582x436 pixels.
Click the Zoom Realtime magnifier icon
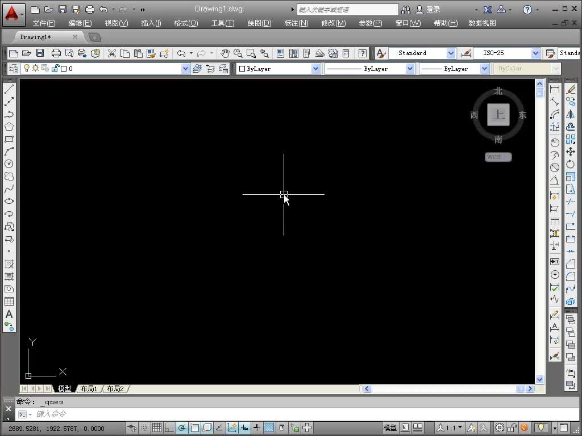[x=238, y=53]
